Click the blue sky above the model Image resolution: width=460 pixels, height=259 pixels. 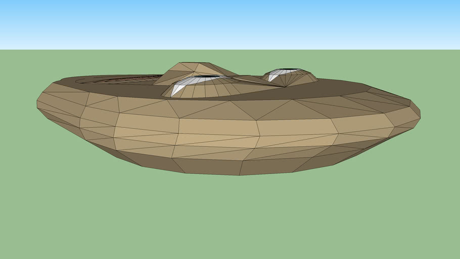(230, 23)
